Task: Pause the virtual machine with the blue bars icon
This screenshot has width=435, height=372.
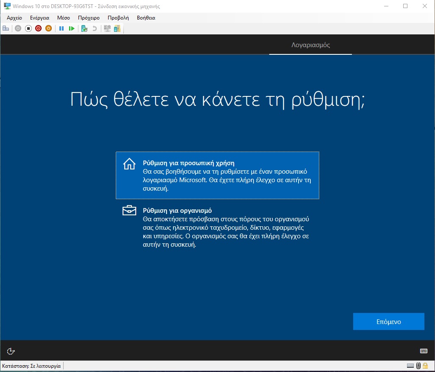Action: 61,28
